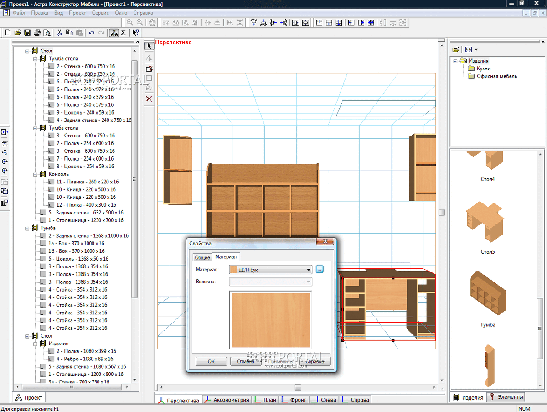
Task: Select the arrow pointer tool
Action: pyautogui.click(x=149, y=46)
